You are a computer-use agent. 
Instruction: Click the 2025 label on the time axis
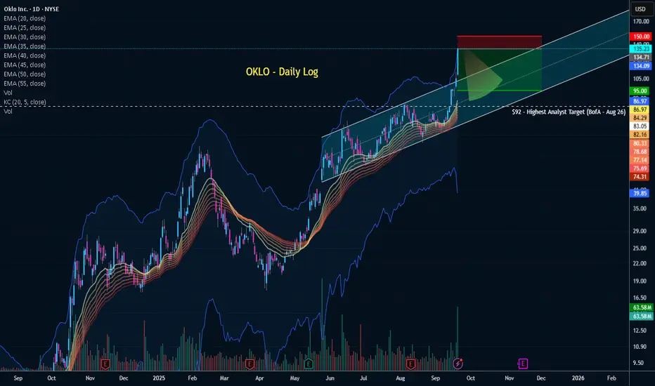(159, 378)
